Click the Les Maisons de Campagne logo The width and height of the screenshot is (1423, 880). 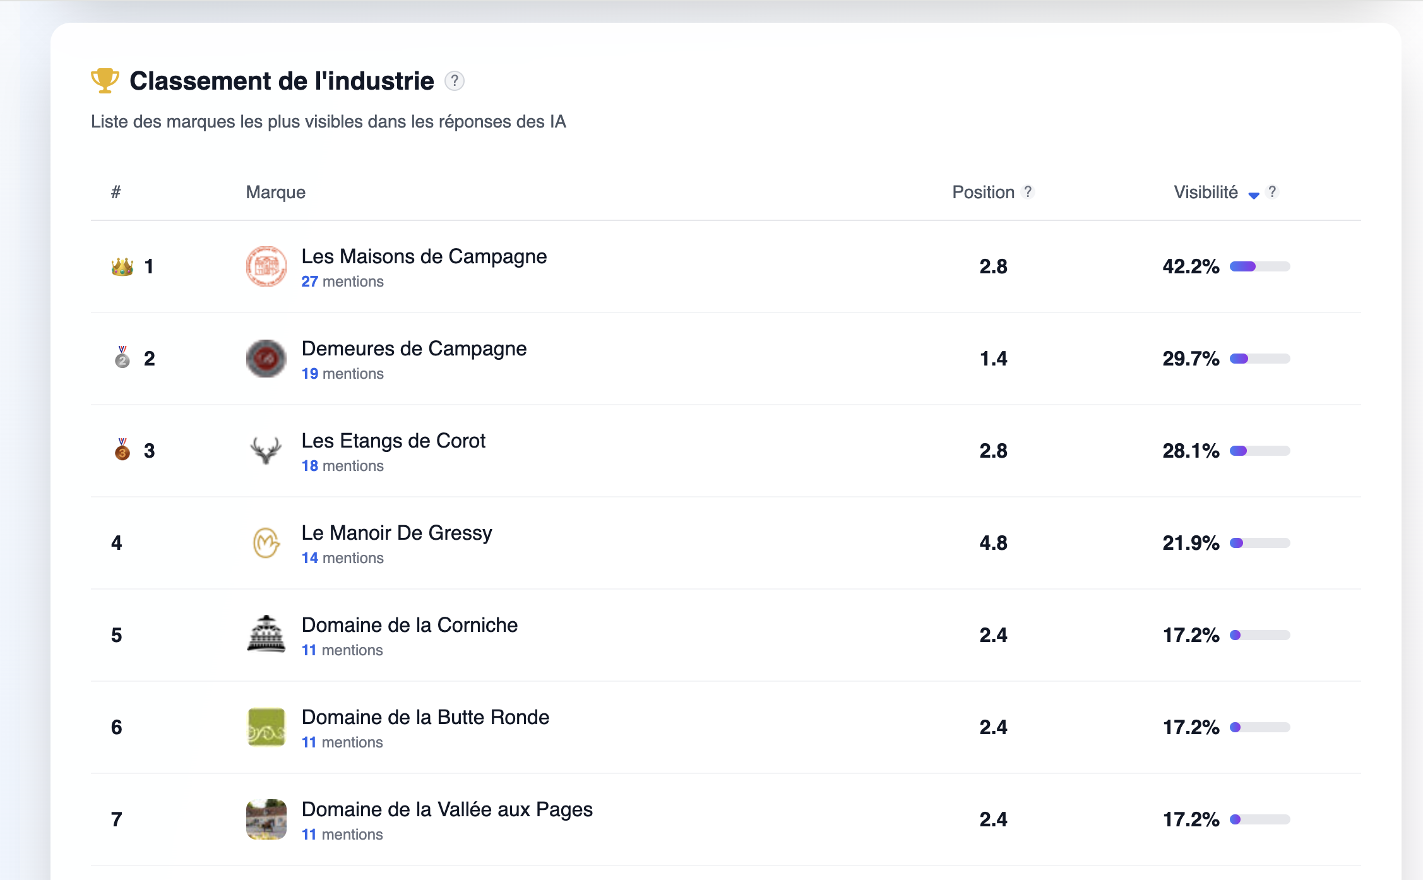266,266
